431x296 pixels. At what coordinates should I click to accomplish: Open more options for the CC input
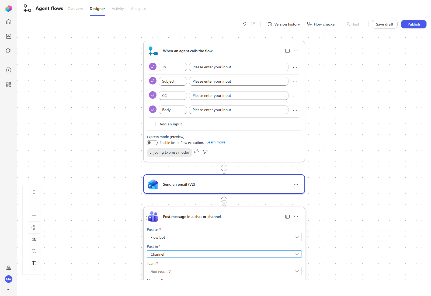[x=295, y=96]
